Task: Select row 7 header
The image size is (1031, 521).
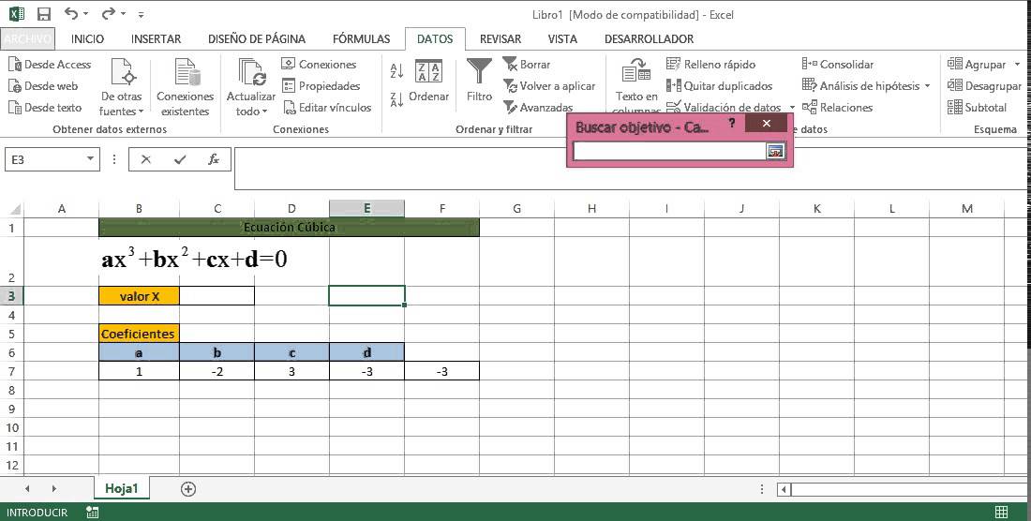Action: click(12, 371)
